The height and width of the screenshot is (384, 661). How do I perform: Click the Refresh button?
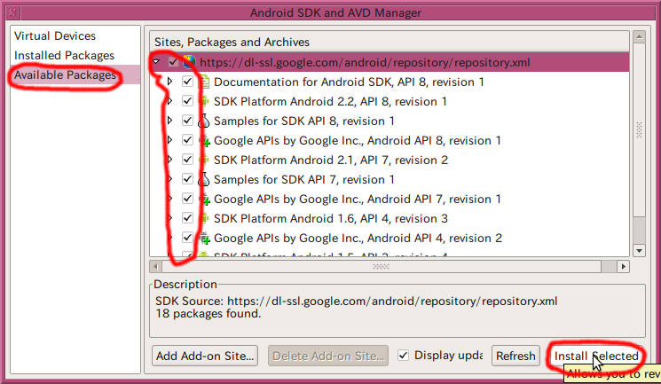coord(515,357)
